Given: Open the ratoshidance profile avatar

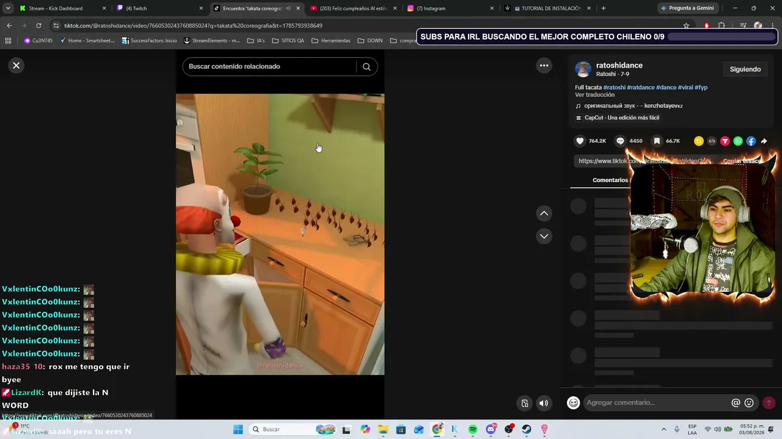Looking at the screenshot, I should [x=583, y=69].
